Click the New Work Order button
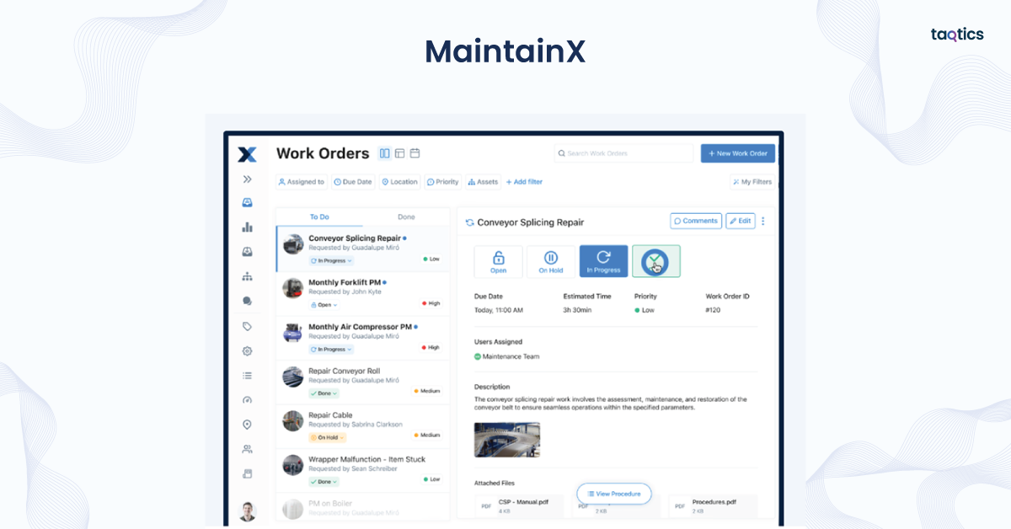Image resolution: width=1011 pixels, height=529 pixels. (x=737, y=153)
